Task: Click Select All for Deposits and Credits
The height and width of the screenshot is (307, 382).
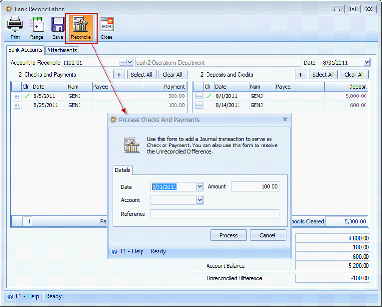Action: pyautogui.click(x=323, y=75)
